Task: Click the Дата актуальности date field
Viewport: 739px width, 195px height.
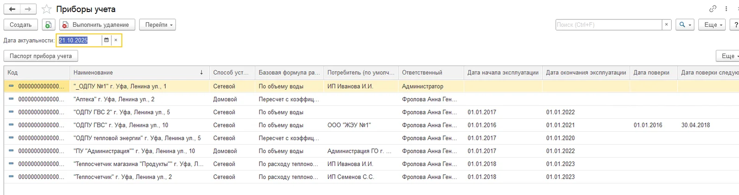Action: pos(79,40)
